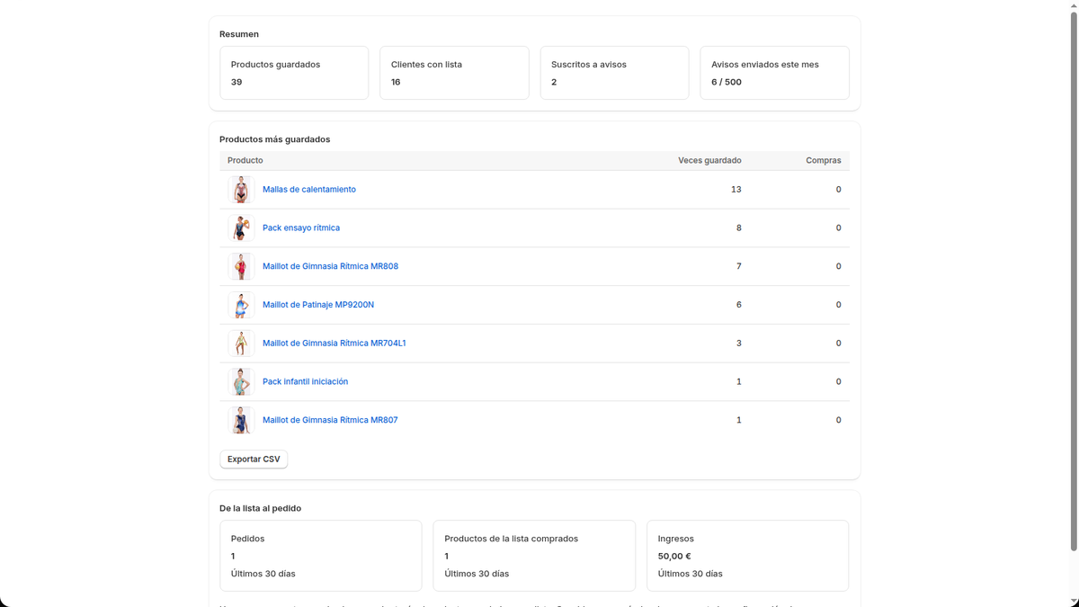
Task: Open Maillot de Gimnasia Rítmica MR808 link
Action: 330,266
